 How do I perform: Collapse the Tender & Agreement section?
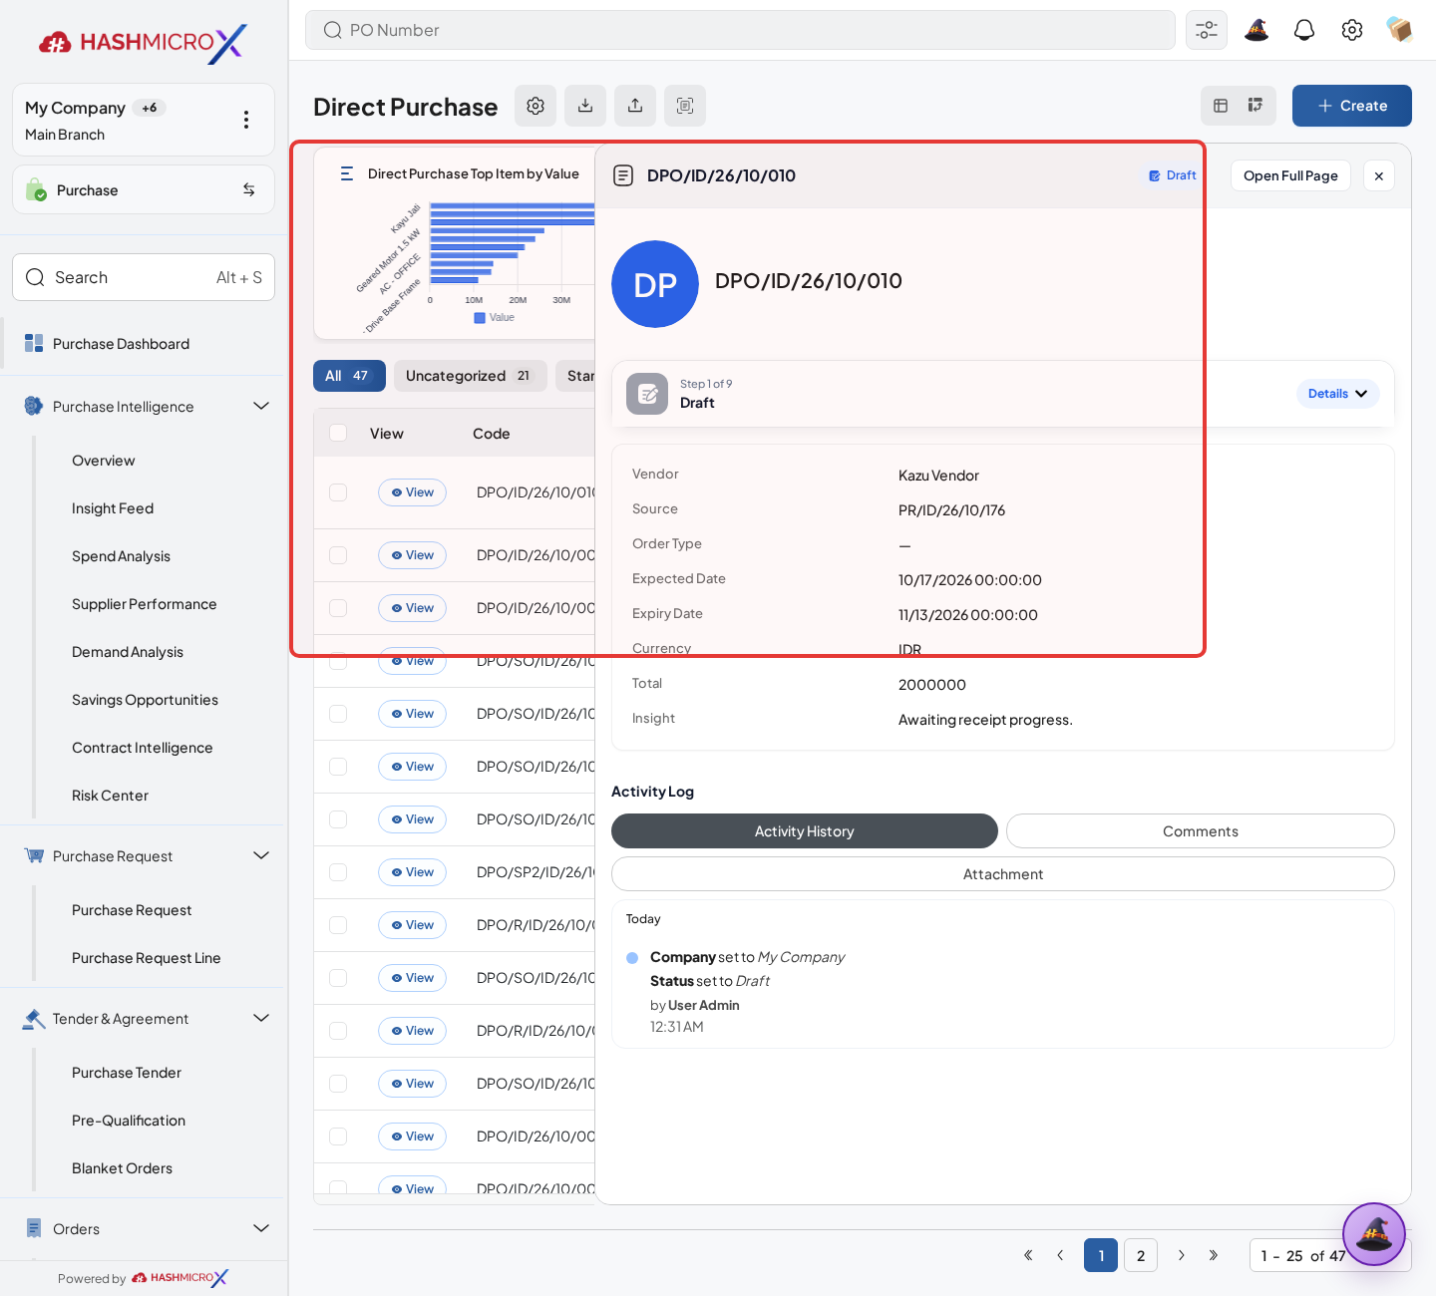pos(261,1018)
